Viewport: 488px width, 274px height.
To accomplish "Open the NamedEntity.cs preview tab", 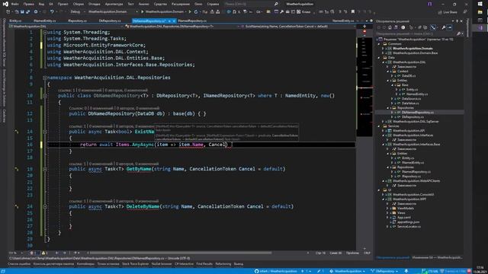I will coord(343,21).
